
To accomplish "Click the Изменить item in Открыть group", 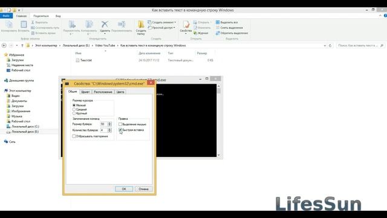I will pyautogui.click(x=202, y=28).
